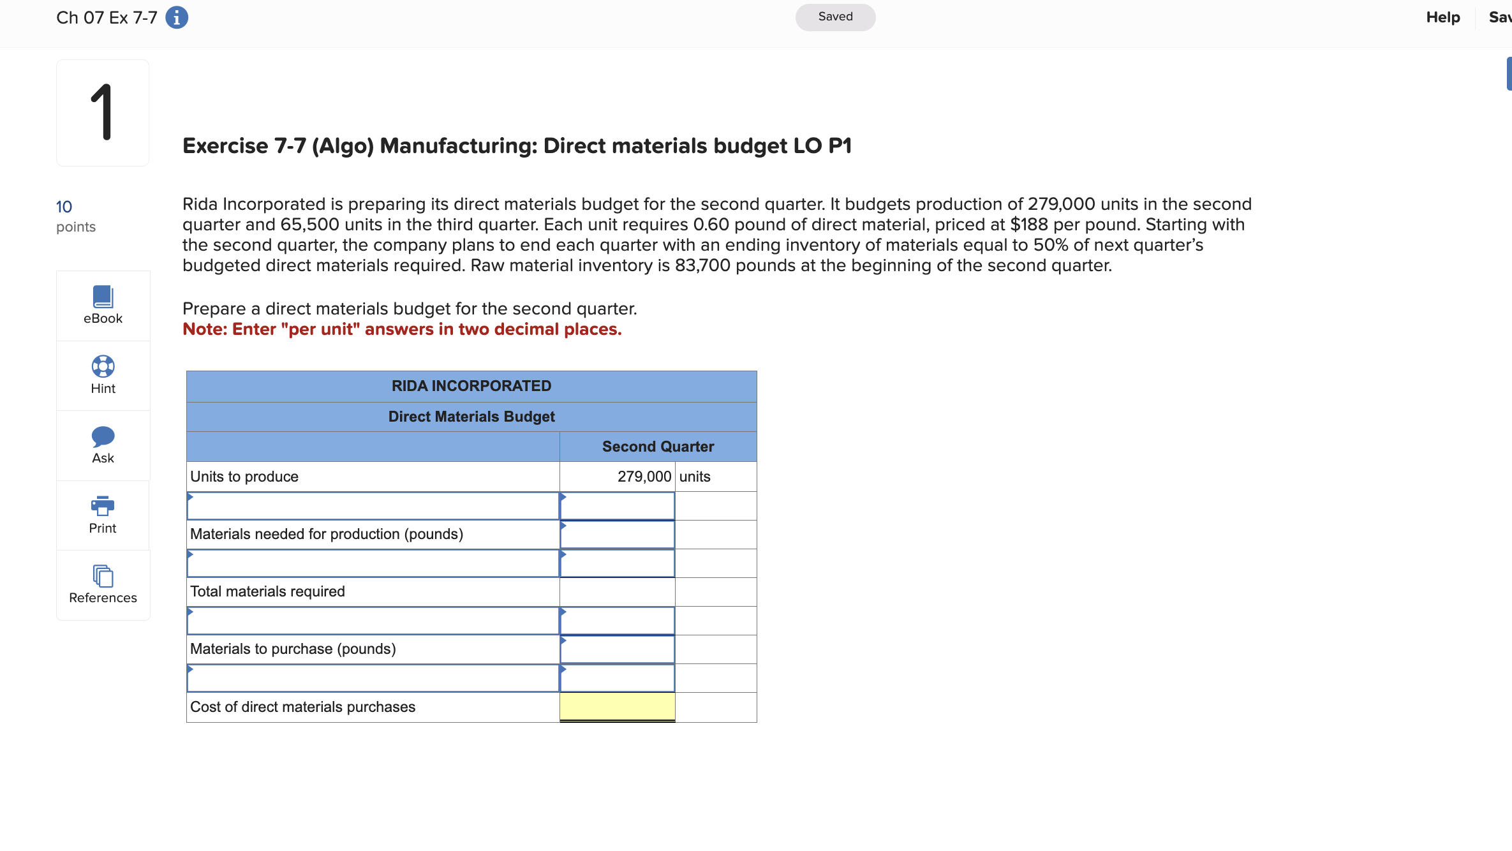1512x851 pixels.
Task: Select the question 1 navigation box
Action: (102, 112)
